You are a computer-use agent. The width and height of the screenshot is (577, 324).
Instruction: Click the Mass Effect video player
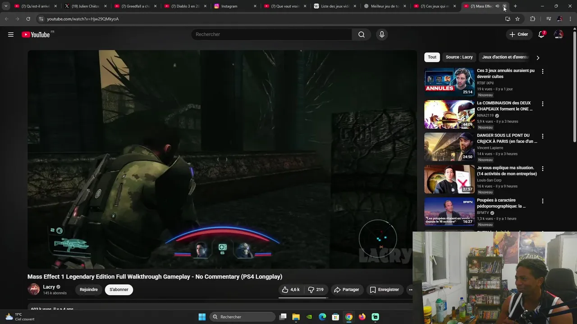click(222, 159)
